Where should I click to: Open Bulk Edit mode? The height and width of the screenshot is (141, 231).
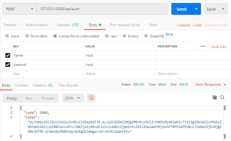pyautogui.click(x=219, y=47)
